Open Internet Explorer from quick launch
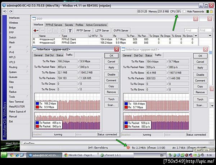216x165 pixels. coord(17,155)
